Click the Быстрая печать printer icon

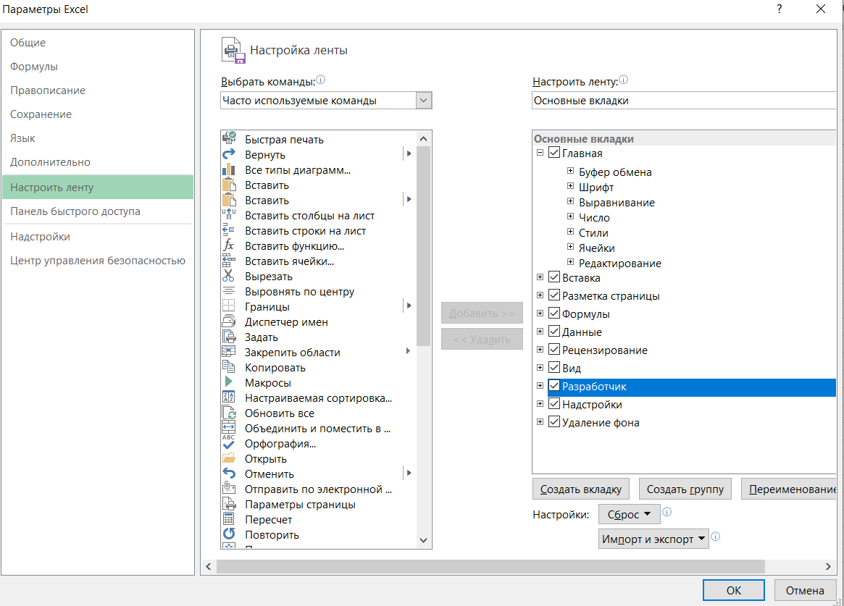click(230, 138)
